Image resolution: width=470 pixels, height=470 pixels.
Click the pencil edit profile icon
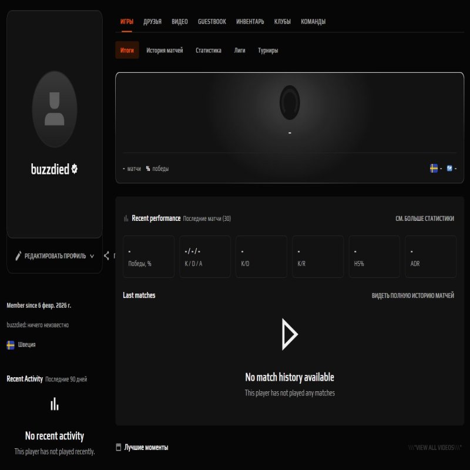pos(19,255)
